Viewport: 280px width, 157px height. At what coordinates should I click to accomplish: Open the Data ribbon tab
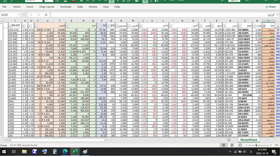(80, 7)
